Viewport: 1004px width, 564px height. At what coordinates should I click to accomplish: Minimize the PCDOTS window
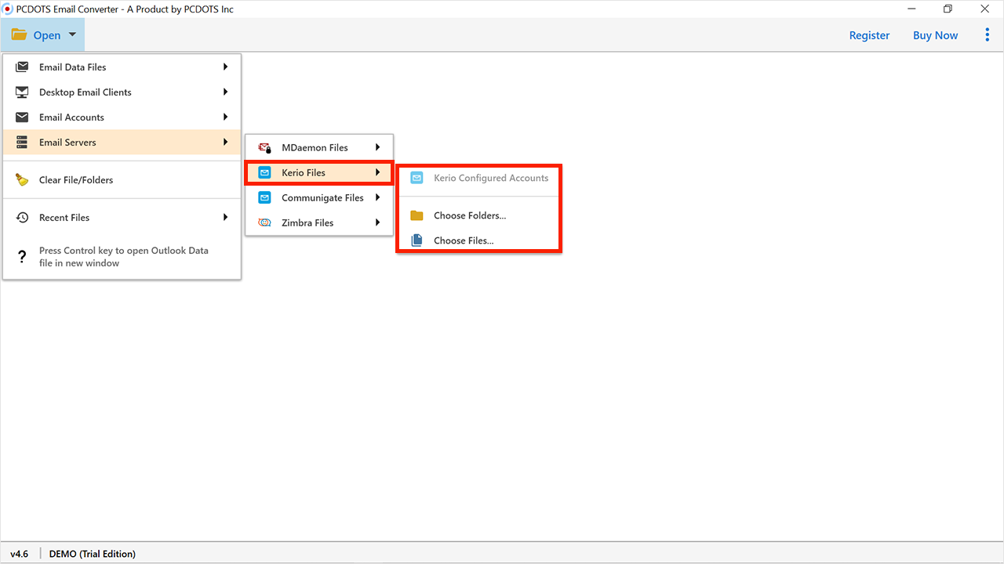click(910, 9)
